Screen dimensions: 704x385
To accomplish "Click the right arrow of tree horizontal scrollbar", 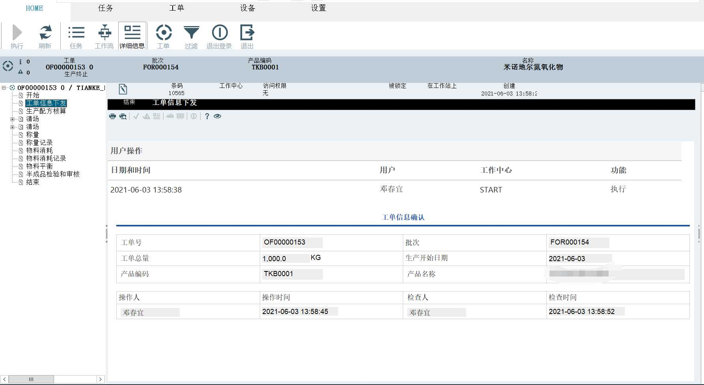I will point(101,379).
